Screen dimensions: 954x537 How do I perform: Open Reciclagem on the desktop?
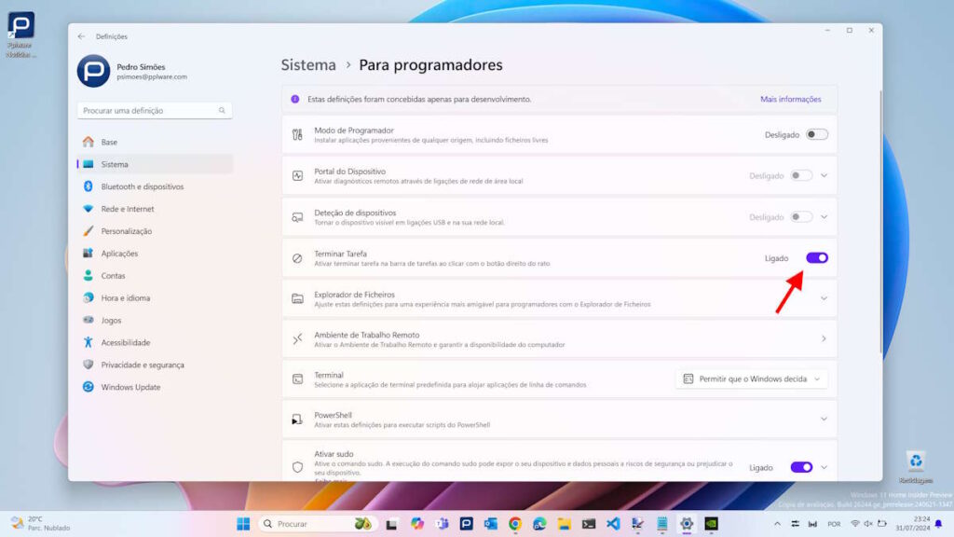916,468
